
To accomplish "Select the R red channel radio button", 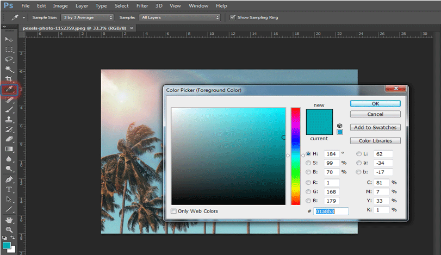I will 309,183.
